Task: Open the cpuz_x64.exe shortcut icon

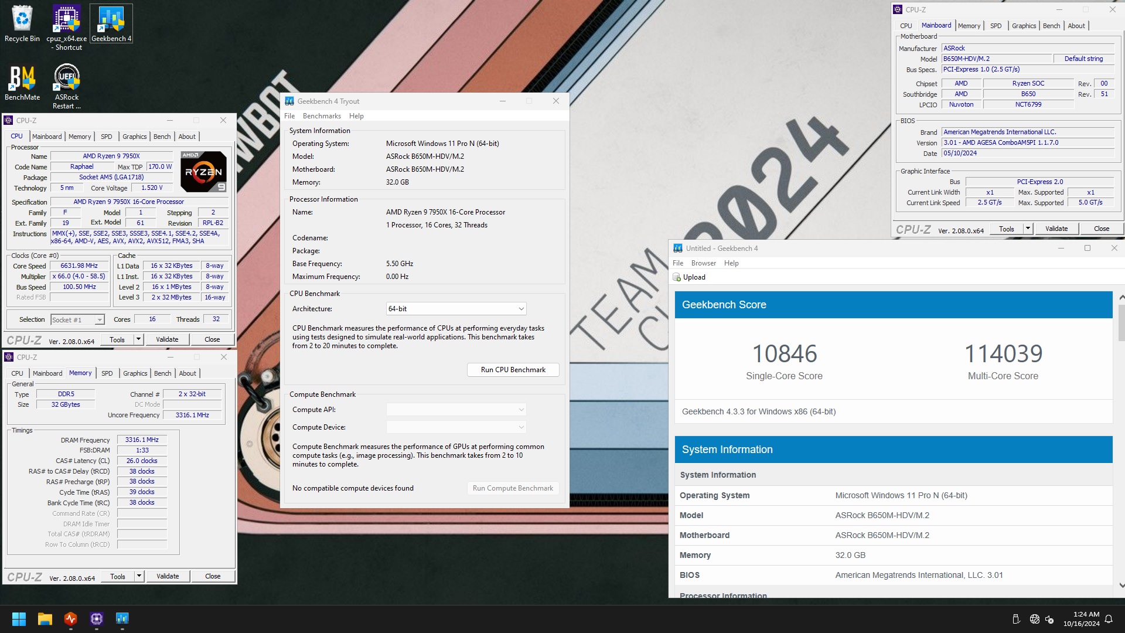Action: pyautogui.click(x=67, y=28)
